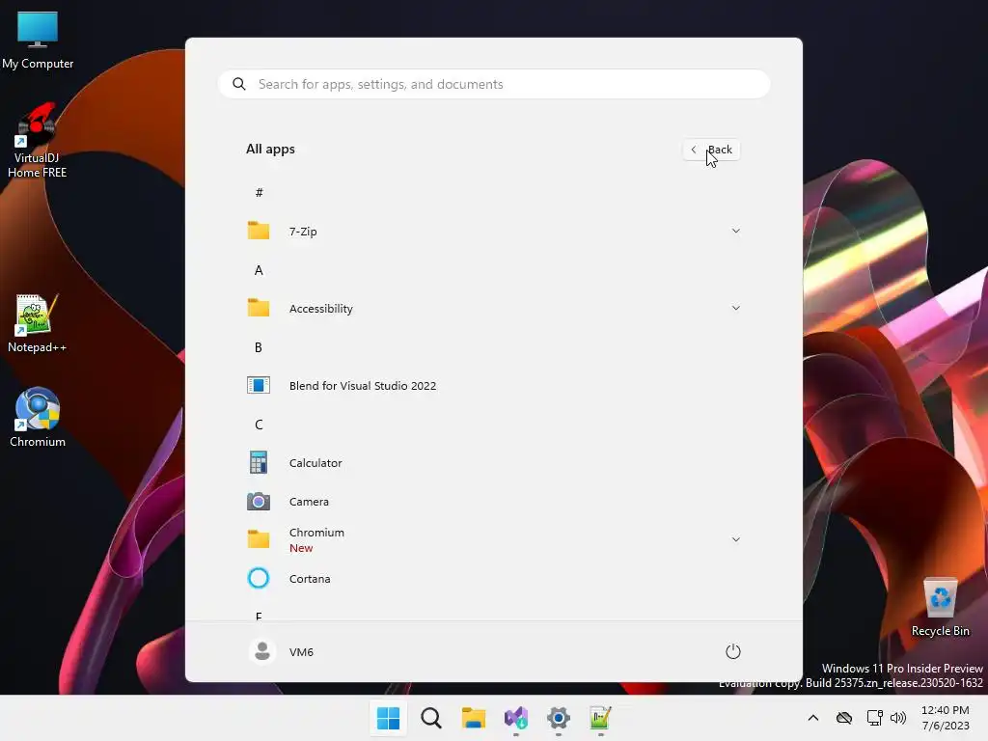
Task: Select Blend for Visual Studio 2022 text
Action: tap(363, 386)
